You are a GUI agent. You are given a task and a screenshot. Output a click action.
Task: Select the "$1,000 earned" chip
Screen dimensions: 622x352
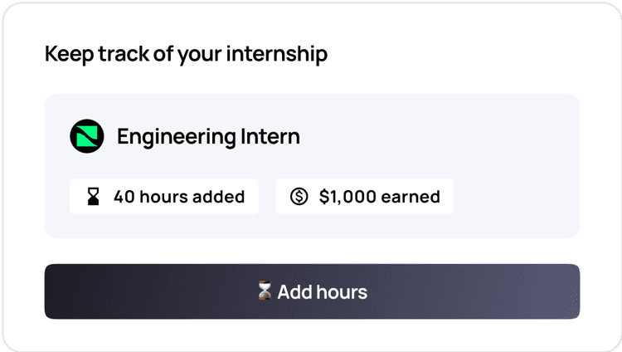(x=365, y=196)
